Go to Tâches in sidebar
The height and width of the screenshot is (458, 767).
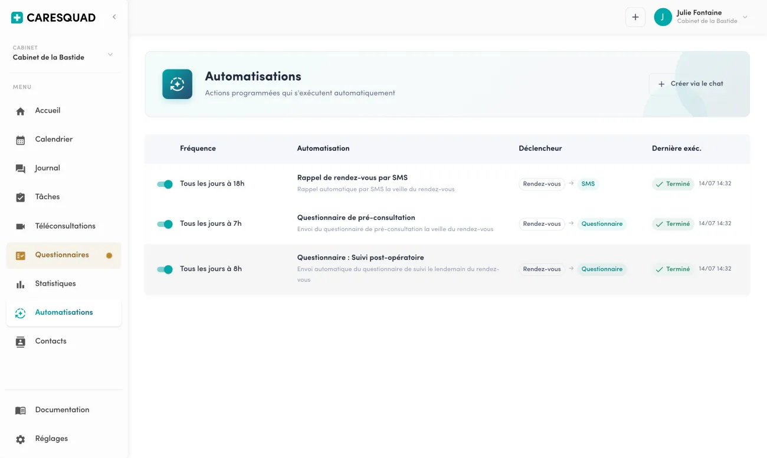(x=64, y=197)
